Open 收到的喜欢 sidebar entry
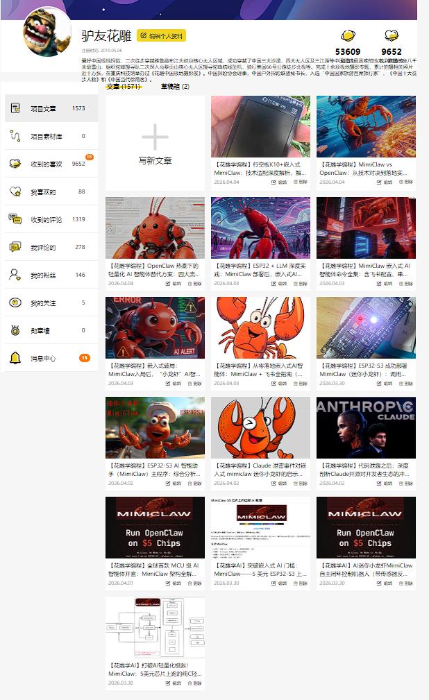Image resolution: width=429 pixels, height=700 pixels. click(51, 164)
